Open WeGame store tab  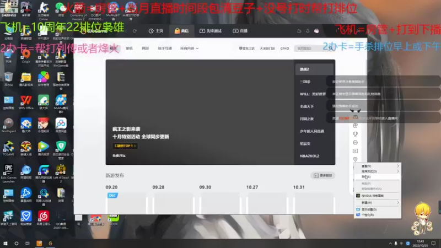(x=182, y=31)
